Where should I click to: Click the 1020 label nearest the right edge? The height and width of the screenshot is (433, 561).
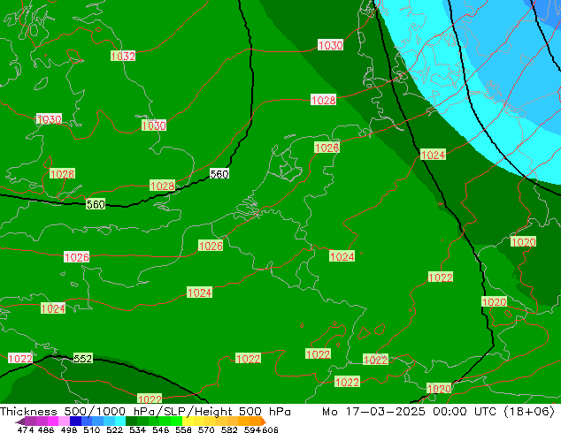(x=524, y=242)
